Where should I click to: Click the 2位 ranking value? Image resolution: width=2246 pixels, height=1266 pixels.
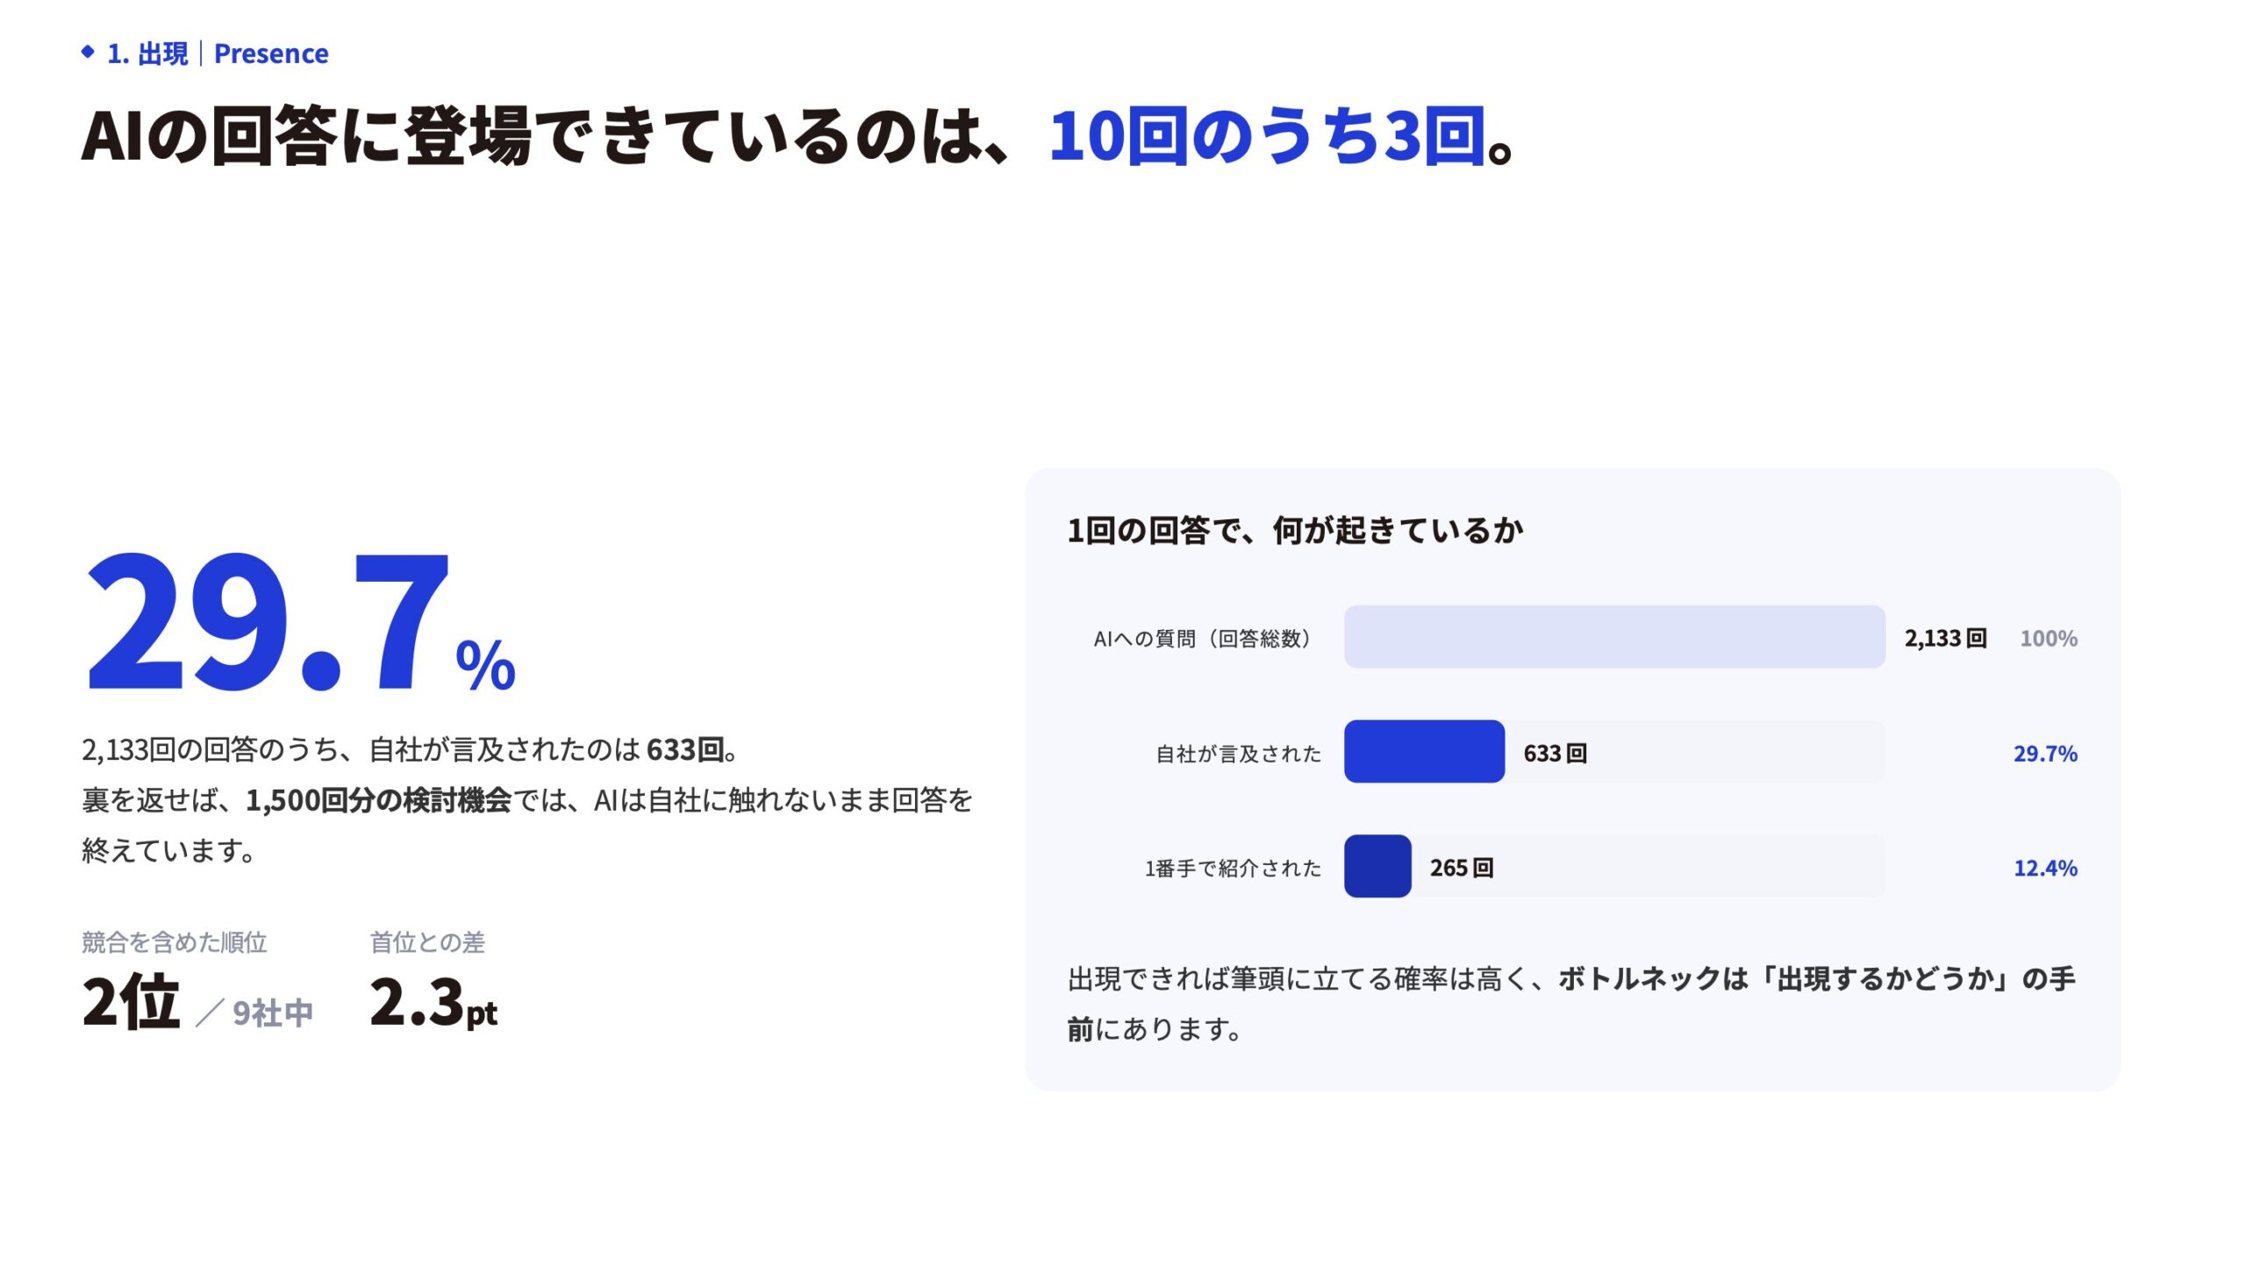click(x=131, y=1001)
